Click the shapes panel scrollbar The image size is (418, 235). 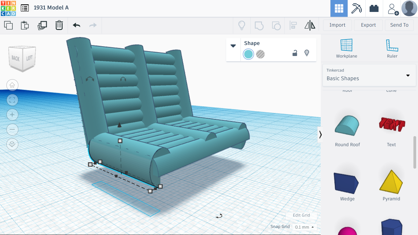pos(415,152)
